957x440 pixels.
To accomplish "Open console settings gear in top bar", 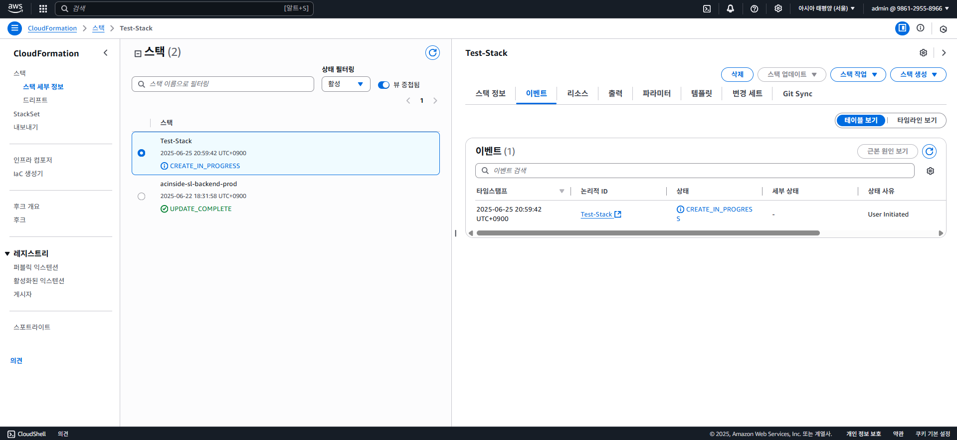I will click(778, 8).
